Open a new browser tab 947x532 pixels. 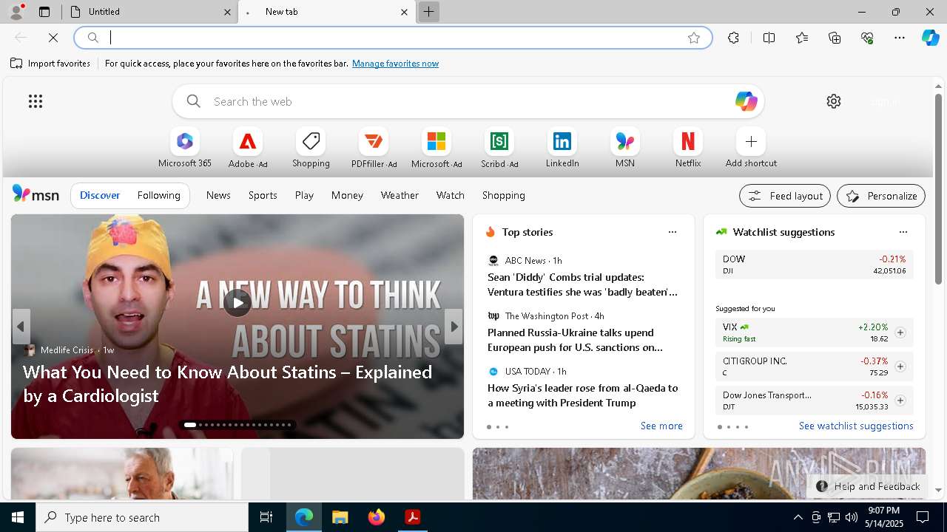(x=428, y=12)
